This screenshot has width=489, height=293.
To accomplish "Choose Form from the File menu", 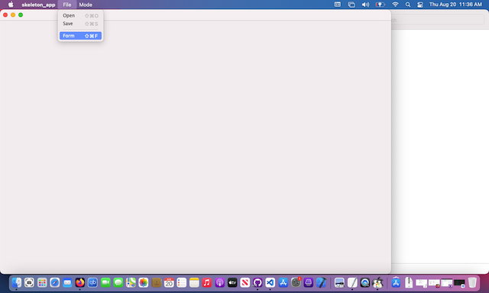I will 80,36.
